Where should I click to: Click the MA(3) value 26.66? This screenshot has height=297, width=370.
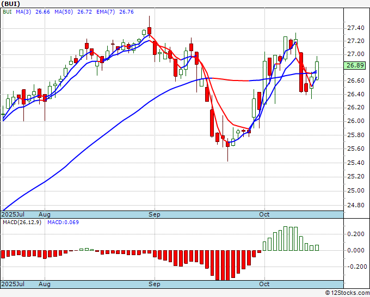42,12
